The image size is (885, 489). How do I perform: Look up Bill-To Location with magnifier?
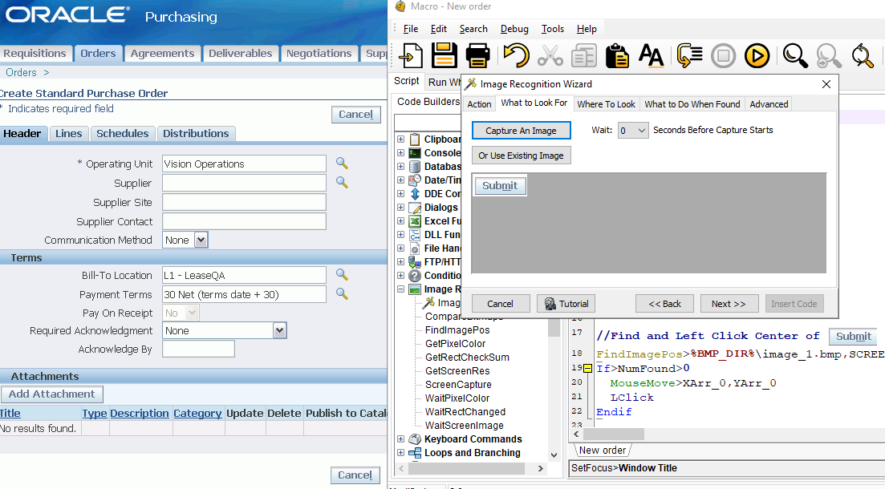342,274
